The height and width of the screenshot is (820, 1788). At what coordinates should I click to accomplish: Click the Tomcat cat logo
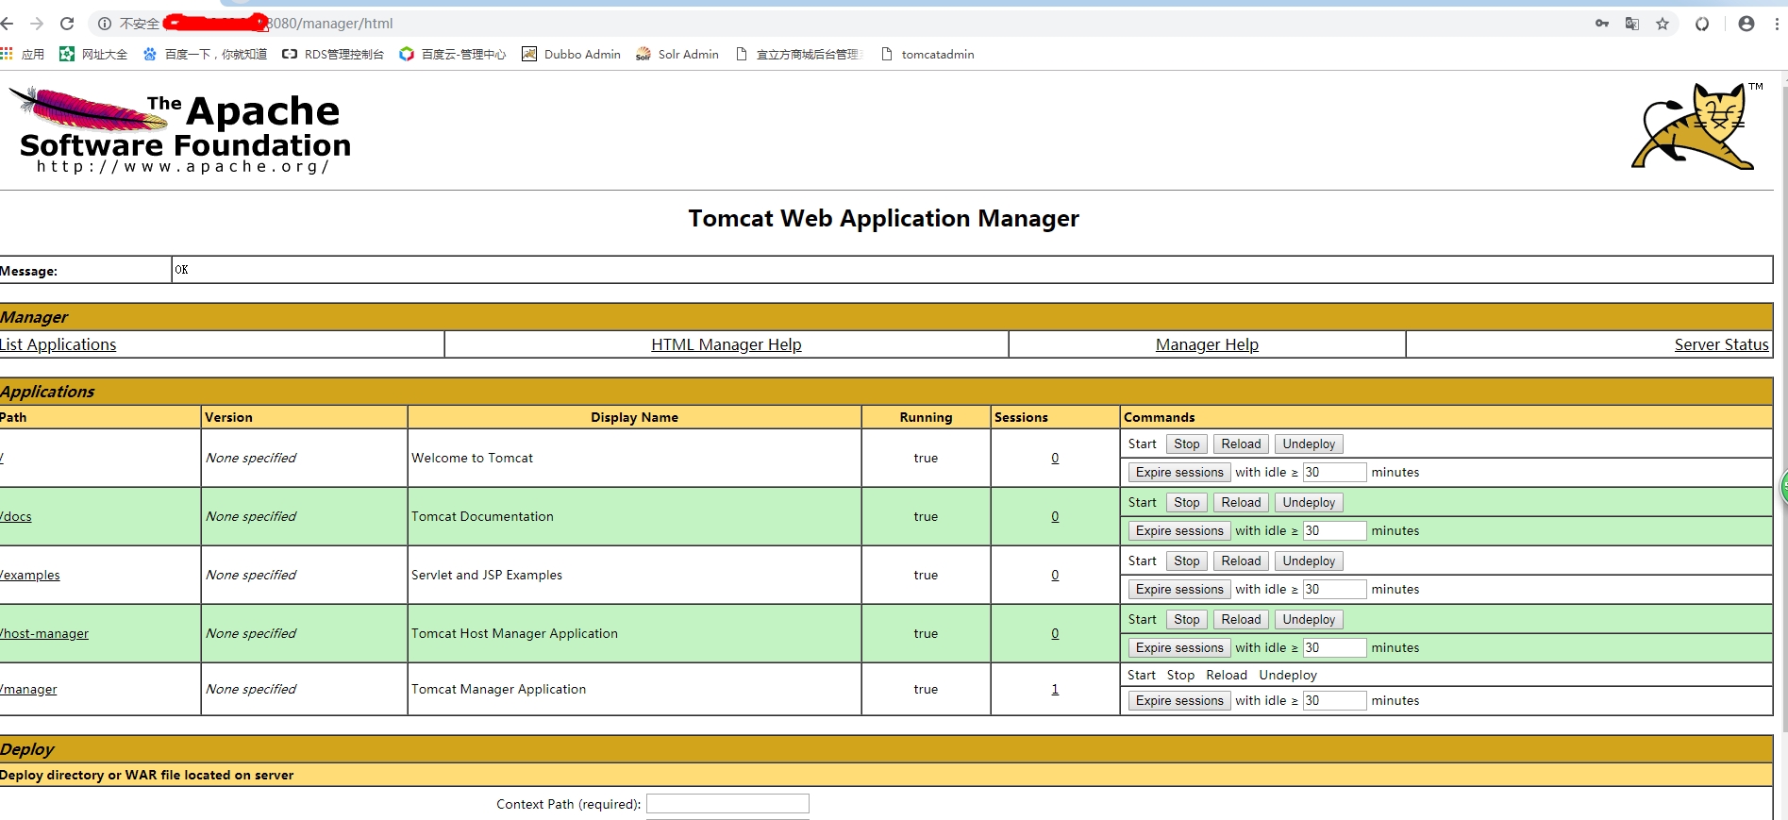(x=1696, y=126)
